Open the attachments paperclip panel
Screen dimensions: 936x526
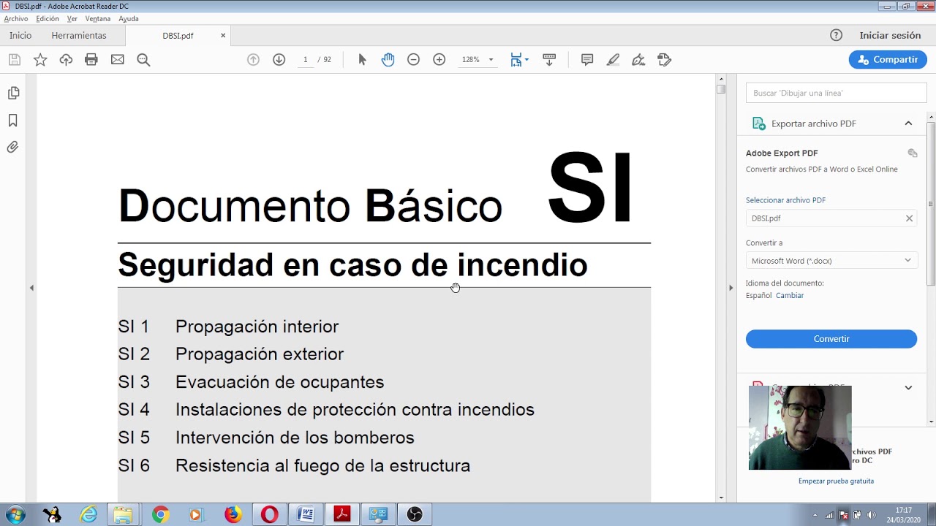pyautogui.click(x=13, y=148)
